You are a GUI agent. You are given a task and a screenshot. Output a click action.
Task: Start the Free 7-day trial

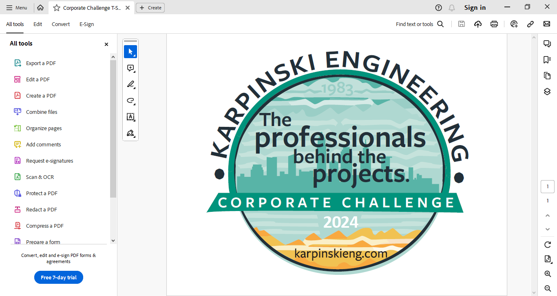58,277
